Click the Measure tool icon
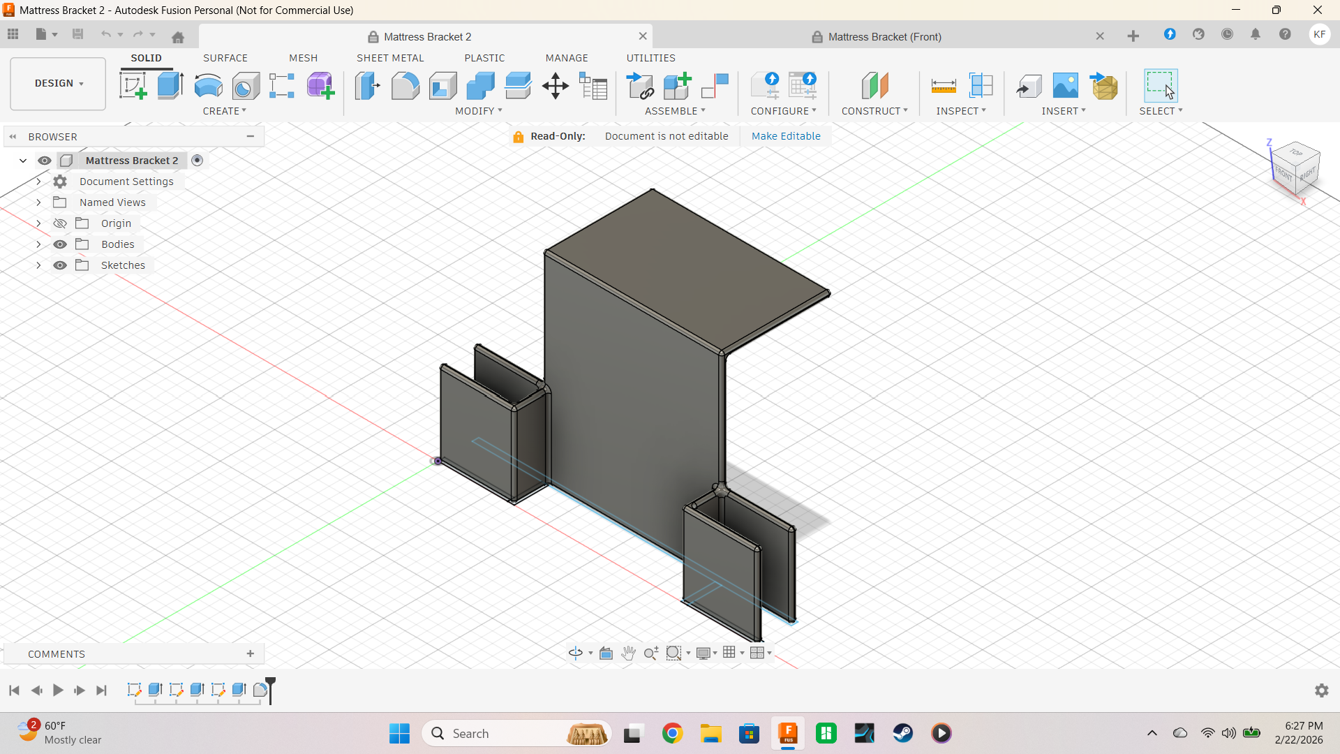This screenshot has width=1340, height=754. (x=944, y=86)
